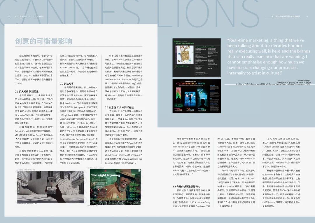Viewport: 315px width, 223px height.
Task: Open the Heineken The night is young image
Action: click(115, 187)
